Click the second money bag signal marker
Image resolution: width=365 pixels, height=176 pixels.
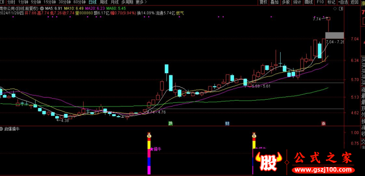[255, 135]
